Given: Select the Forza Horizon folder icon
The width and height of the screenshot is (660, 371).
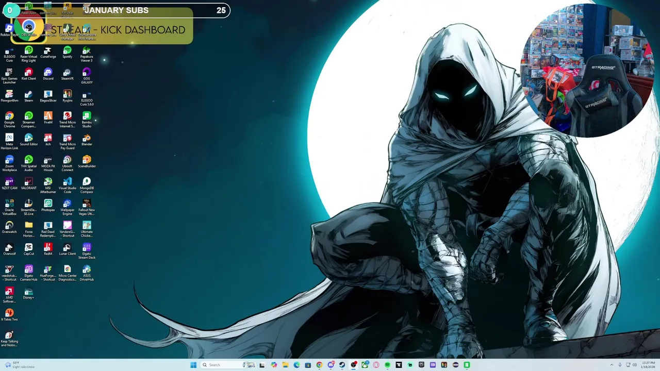Looking at the screenshot, I should tap(28, 229).
